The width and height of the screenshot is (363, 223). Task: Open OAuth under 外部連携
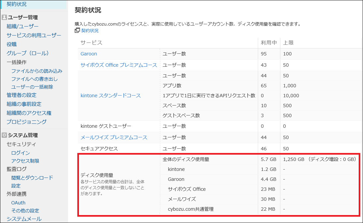click(18, 203)
